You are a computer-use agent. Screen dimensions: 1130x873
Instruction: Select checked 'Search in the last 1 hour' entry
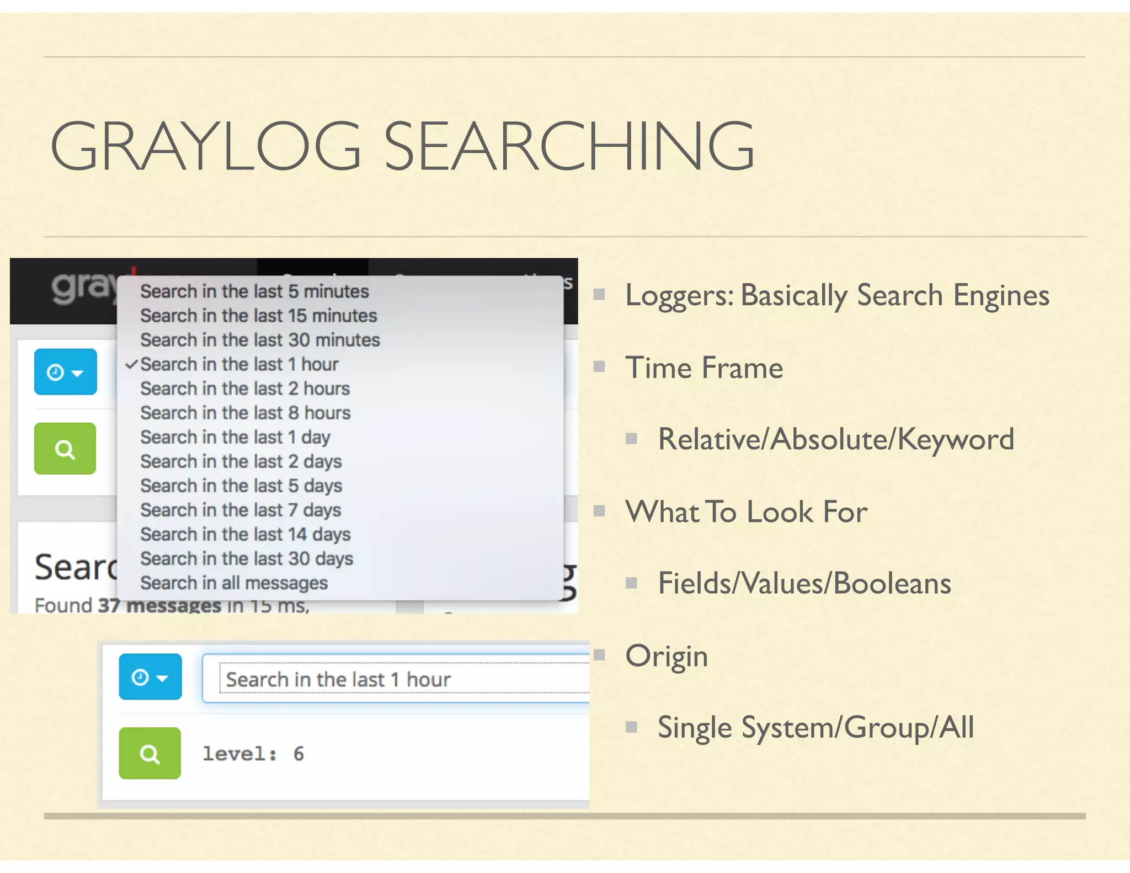tap(340, 364)
